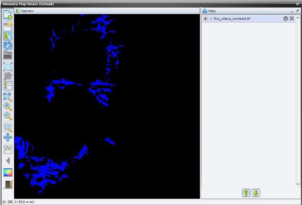Screen dimensions: 302x205
Task: Click the movie clapperboard icon
Action: 8,55
